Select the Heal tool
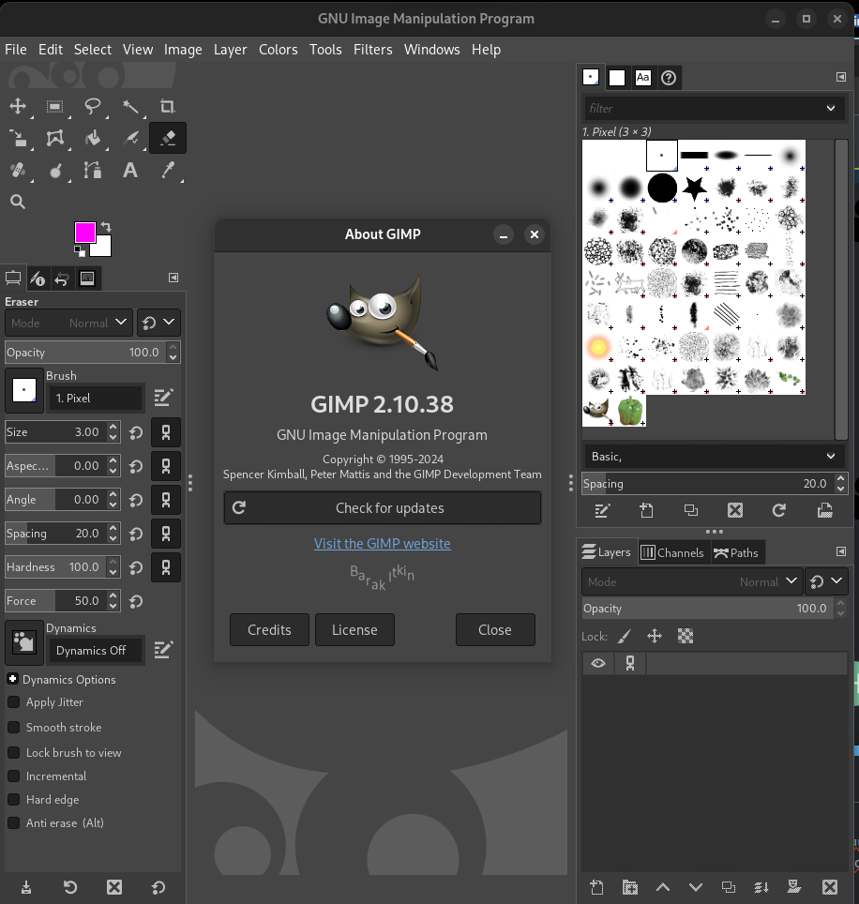Viewport: 859px width, 904px height. coord(18,170)
